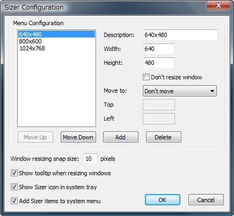
Task: Confirm settings with OK
Action: click(163, 200)
